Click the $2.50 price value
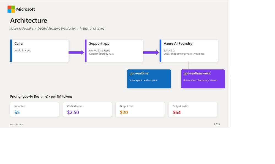Image resolution: width=275 pixels, height=164 pixels. [x=73, y=112]
